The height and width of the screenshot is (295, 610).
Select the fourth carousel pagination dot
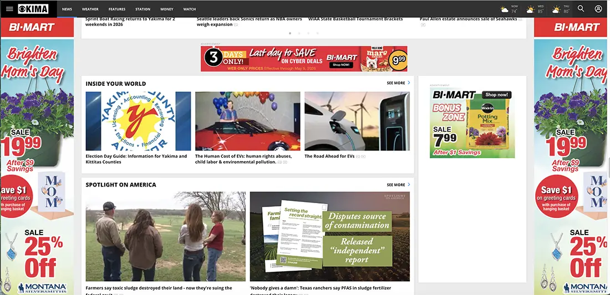[317, 33]
